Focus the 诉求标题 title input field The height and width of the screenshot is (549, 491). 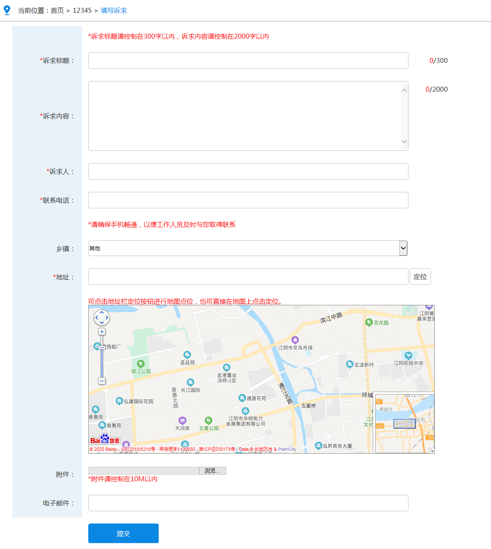pos(248,60)
